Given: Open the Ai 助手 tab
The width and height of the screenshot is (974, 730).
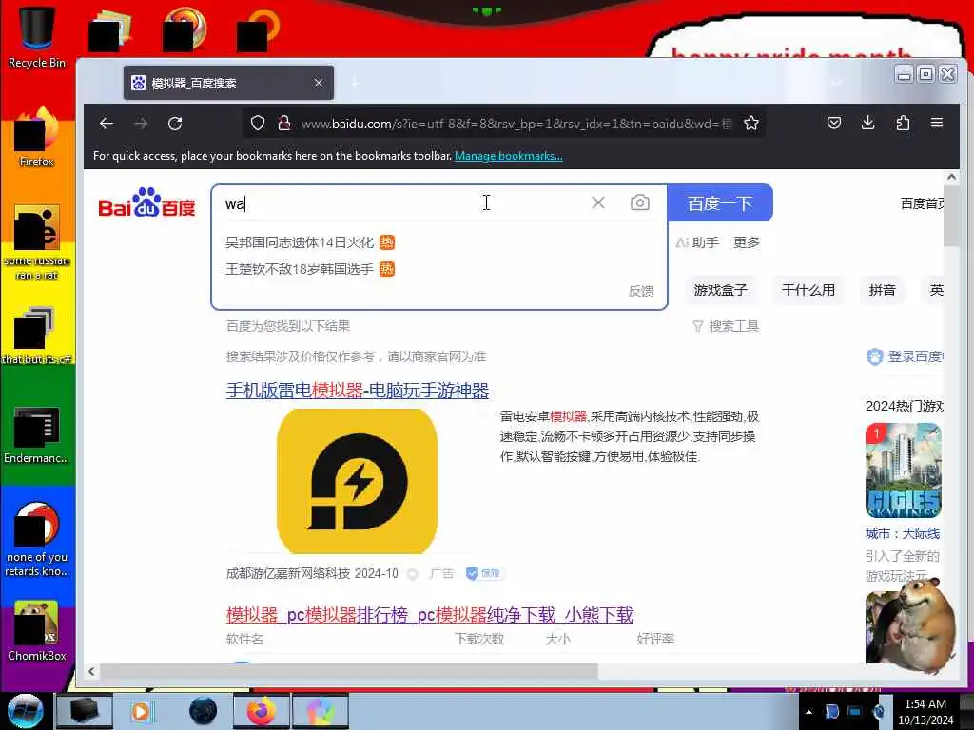Looking at the screenshot, I should coord(697,242).
